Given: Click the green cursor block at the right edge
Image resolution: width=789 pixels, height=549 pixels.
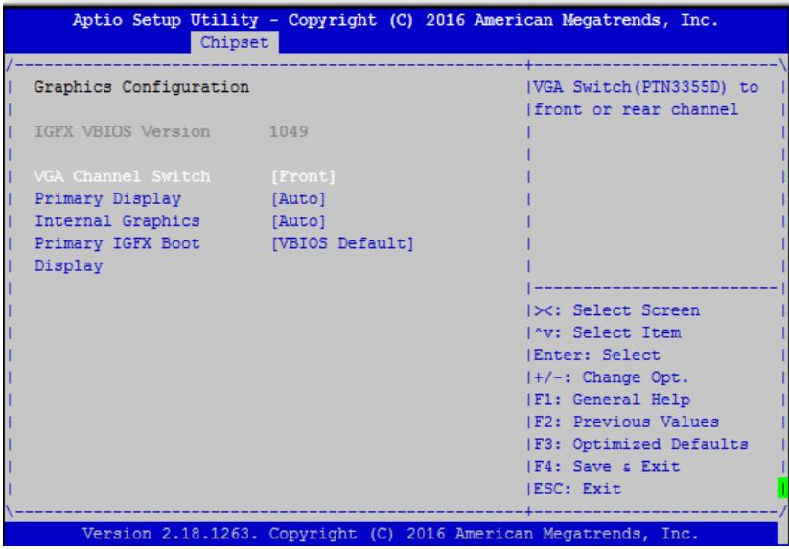Looking at the screenshot, I should point(782,489).
